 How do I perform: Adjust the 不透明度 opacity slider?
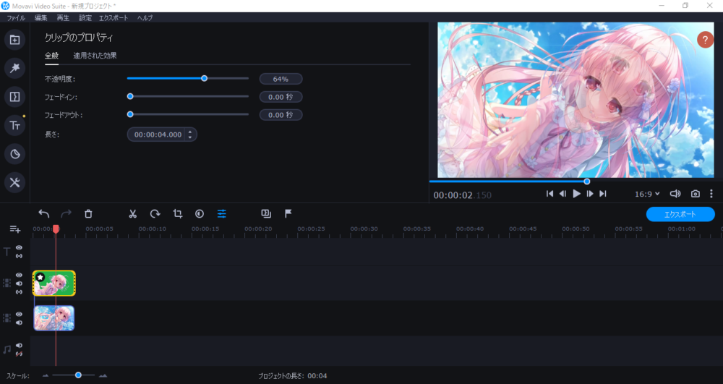[x=205, y=79]
